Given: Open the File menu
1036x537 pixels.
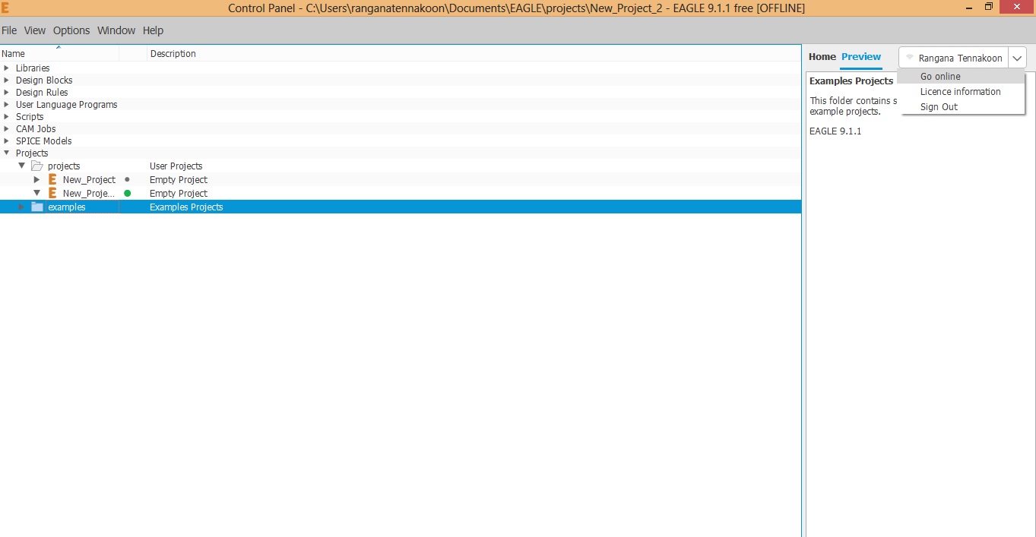Looking at the screenshot, I should (9, 30).
